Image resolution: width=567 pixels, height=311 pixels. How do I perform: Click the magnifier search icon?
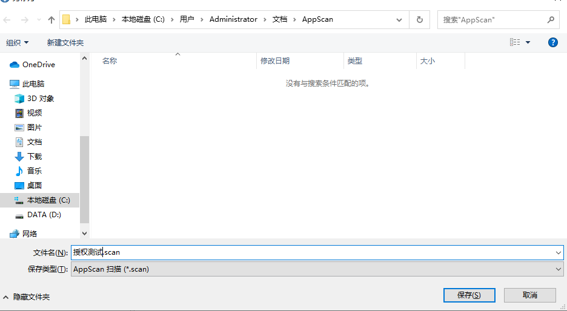click(551, 20)
